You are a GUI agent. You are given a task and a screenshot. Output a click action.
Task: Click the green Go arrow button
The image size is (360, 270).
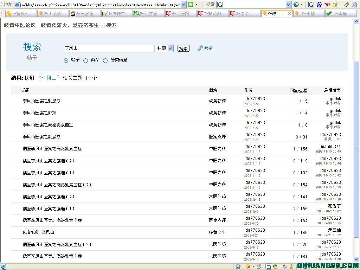191,5
